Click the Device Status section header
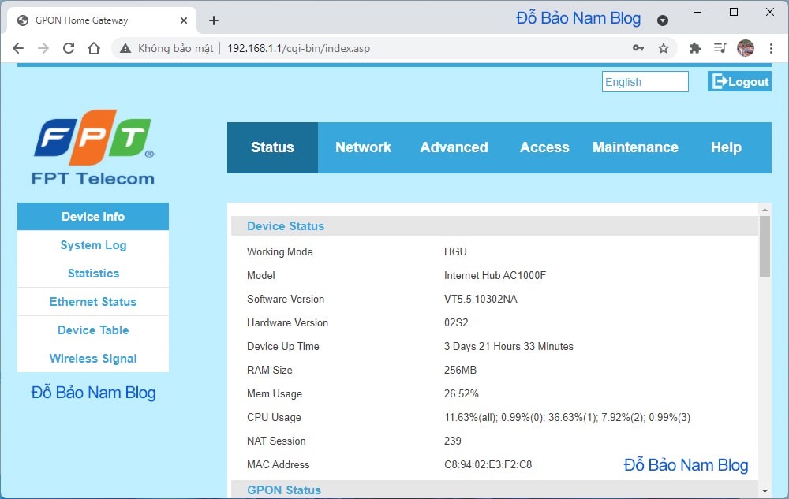 (495, 226)
